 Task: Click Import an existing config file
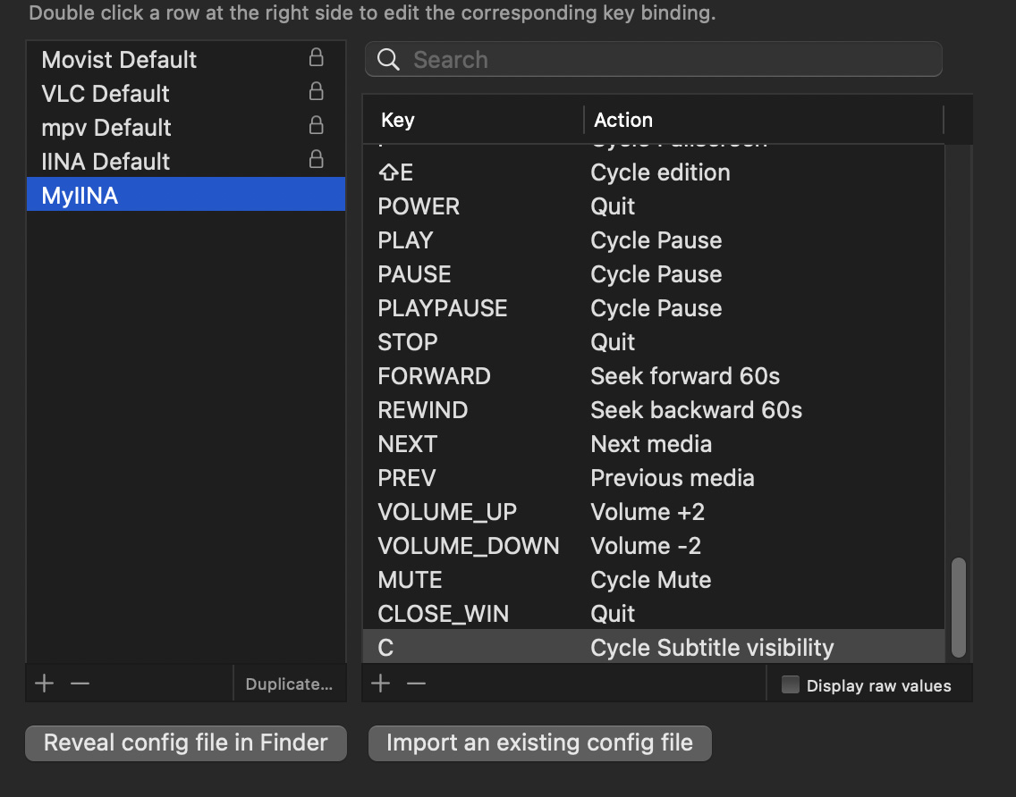[x=539, y=742]
